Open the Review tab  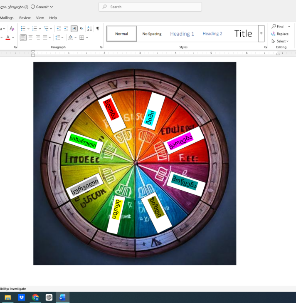25,18
